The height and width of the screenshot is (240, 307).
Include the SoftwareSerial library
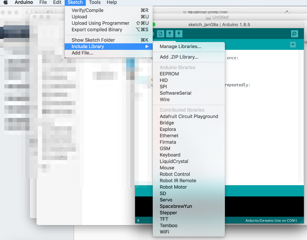(x=189, y=93)
